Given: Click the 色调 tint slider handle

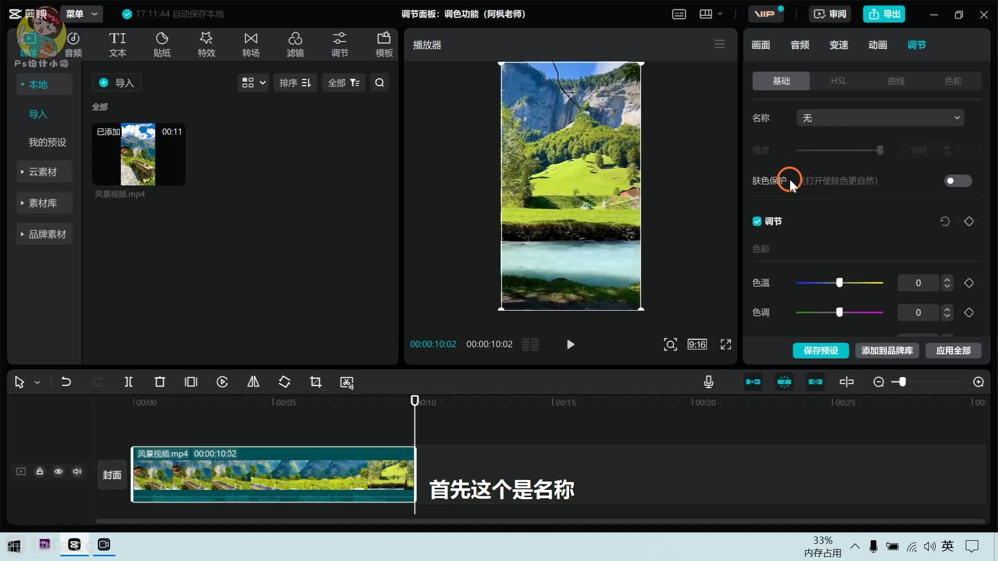Looking at the screenshot, I should tap(839, 312).
